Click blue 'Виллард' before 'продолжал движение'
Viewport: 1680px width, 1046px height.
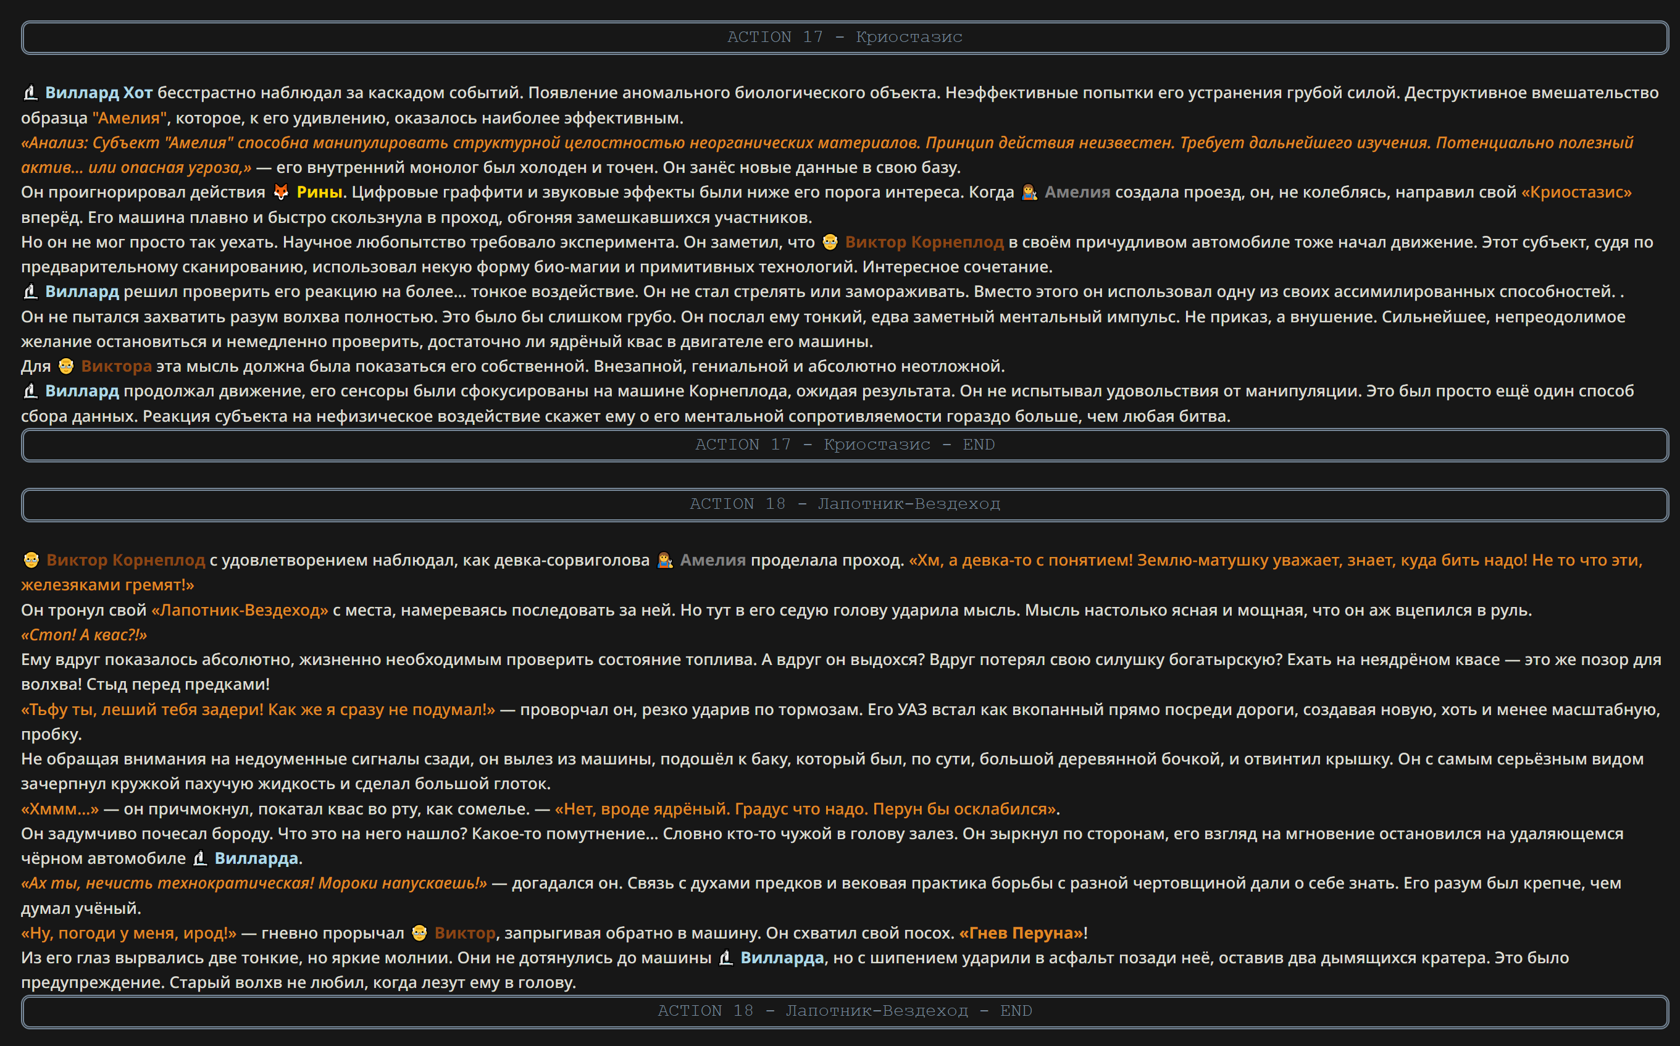coord(82,391)
